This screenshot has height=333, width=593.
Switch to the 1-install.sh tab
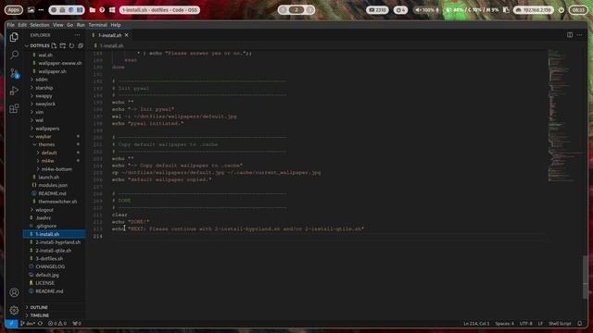[x=110, y=35]
